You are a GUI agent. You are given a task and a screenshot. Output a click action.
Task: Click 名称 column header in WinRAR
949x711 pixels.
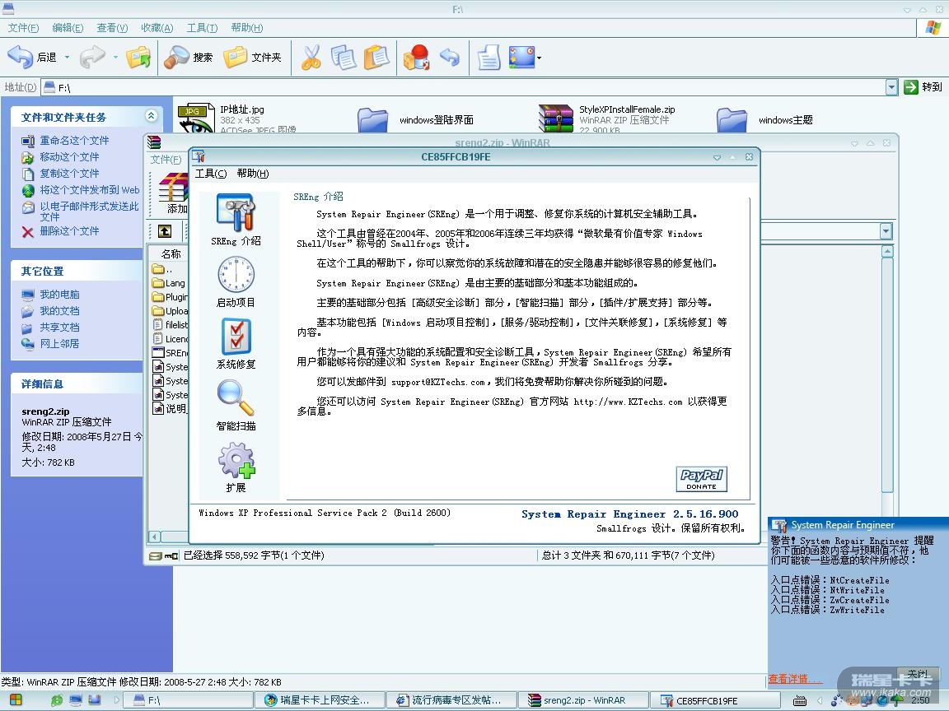click(x=171, y=253)
